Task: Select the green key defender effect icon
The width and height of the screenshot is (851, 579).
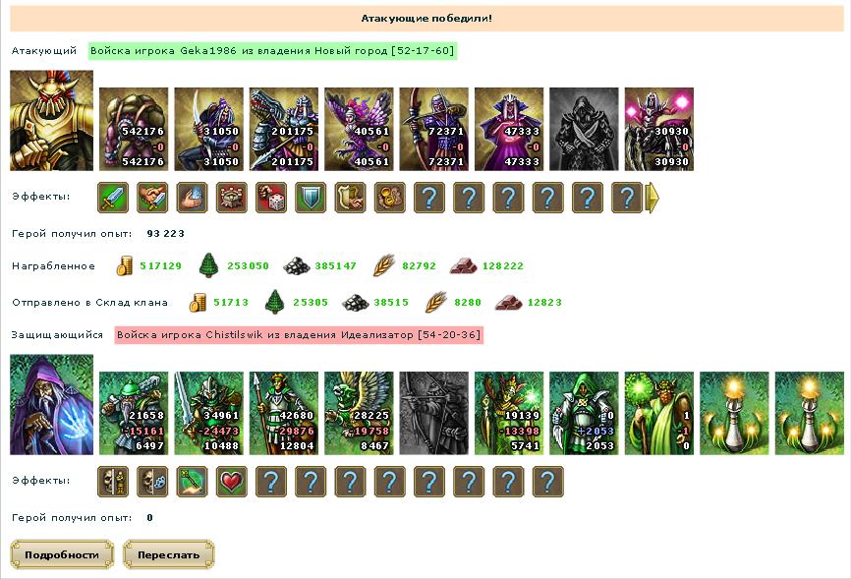Action: [x=193, y=482]
